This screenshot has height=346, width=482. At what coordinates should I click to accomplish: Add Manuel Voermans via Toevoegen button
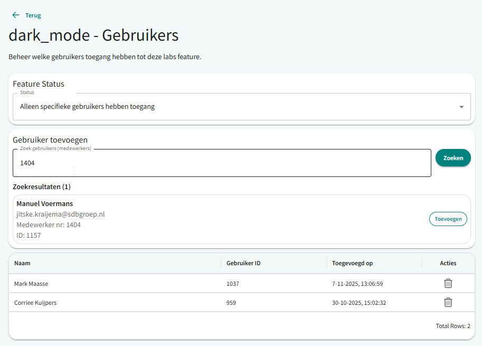[448, 219]
